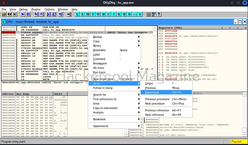Open the File menu
Image resolution: width=248 pixels, height=145 pixels.
[4, 9]
